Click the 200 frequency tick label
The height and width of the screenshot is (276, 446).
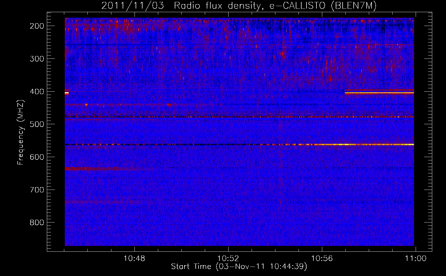coord(37,26)
